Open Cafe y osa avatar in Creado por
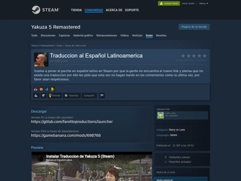The image size is (241, 181). coord(161,115)
